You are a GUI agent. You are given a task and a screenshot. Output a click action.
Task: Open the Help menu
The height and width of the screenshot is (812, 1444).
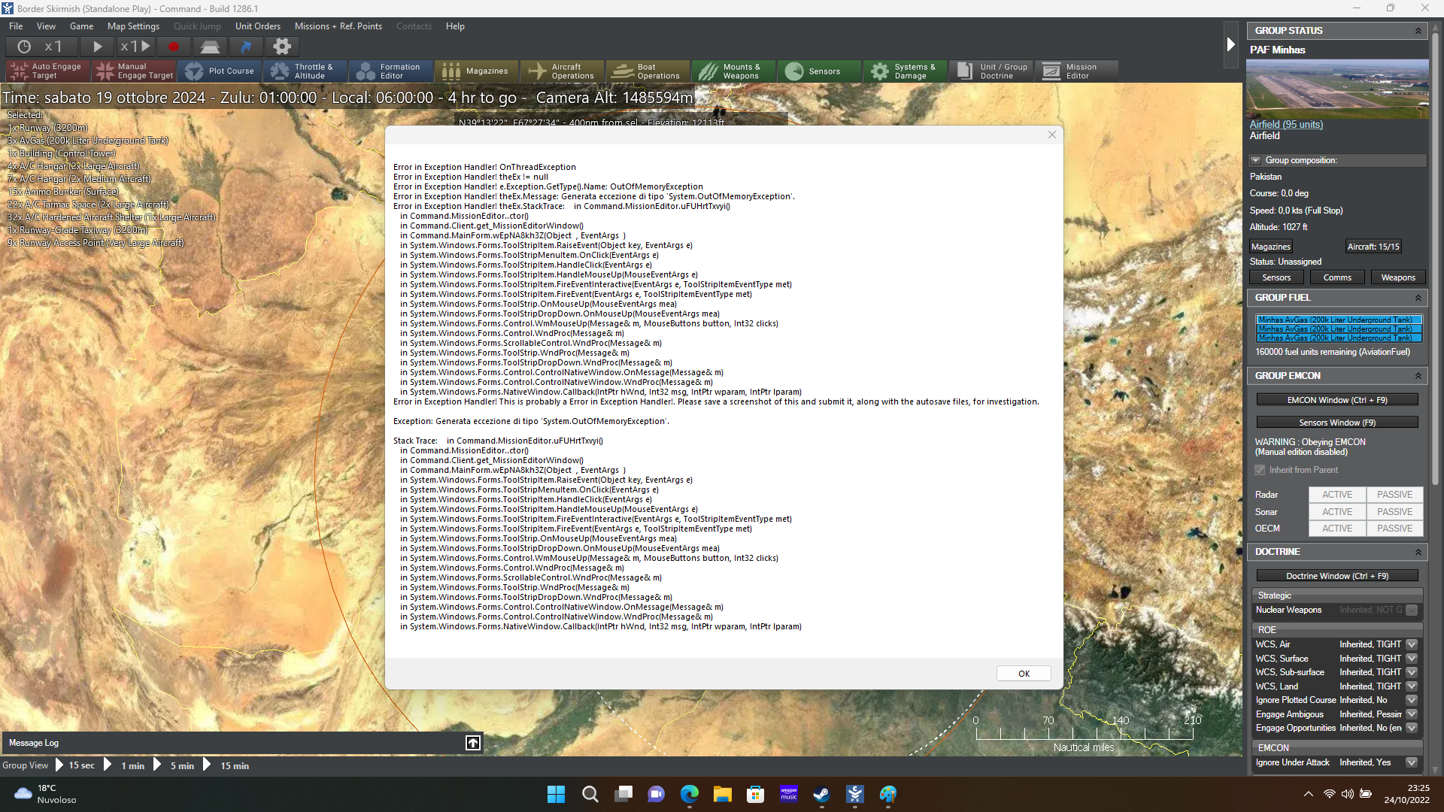[455, 26]
